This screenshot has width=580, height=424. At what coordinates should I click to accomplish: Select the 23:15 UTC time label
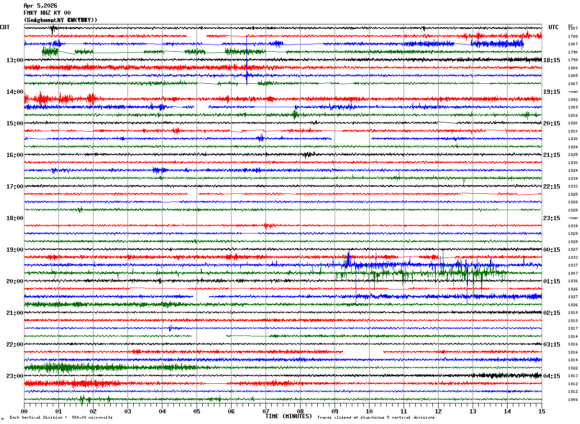point(552,218)
